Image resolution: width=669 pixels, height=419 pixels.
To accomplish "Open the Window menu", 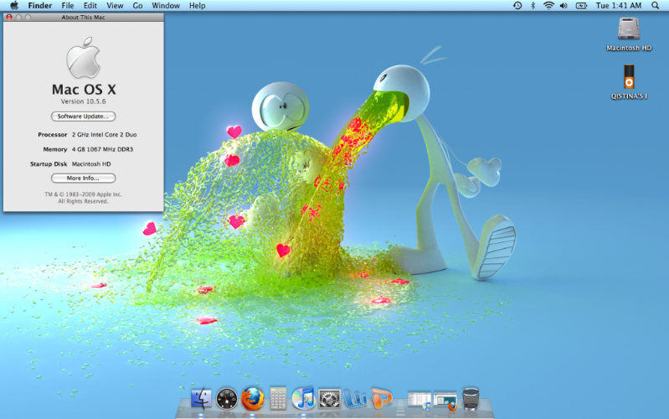I will (x=166, y=6).
